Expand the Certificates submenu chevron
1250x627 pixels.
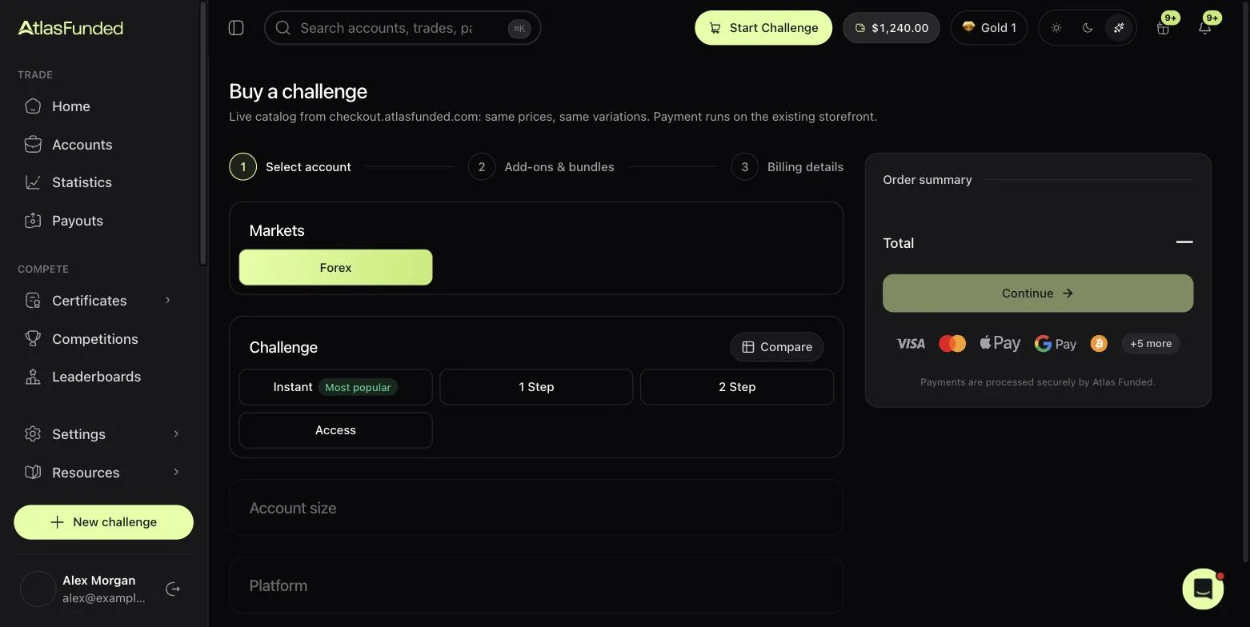[167, 301]
